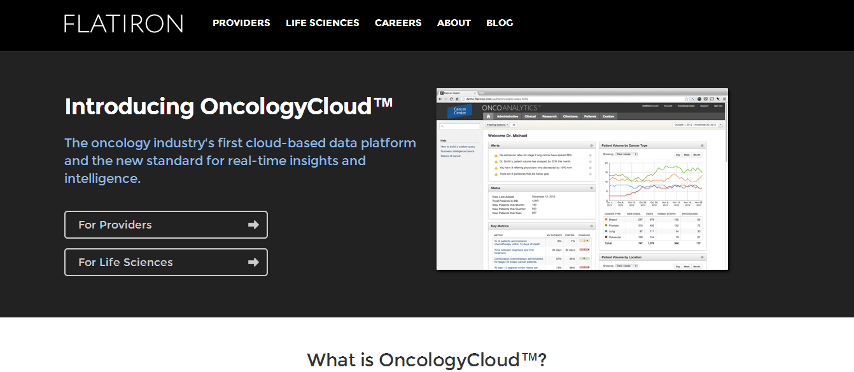The image size is (854, 372).
Task: Click the gear icon on Key Metrics panel
Action: tap(591, 226)
